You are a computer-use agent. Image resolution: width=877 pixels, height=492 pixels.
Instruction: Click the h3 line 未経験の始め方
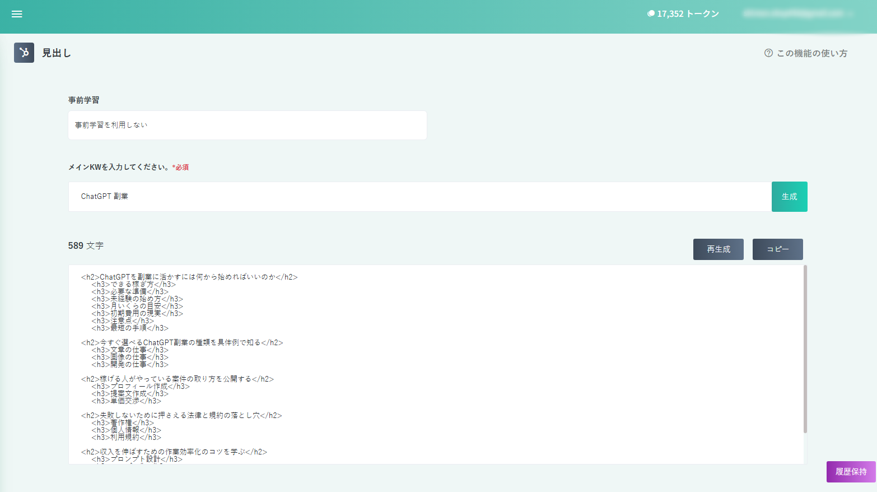click(x=137, y=299)
